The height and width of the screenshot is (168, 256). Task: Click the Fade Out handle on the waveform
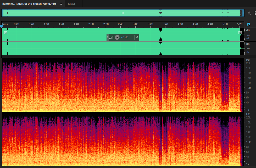(x=240, y=33)
